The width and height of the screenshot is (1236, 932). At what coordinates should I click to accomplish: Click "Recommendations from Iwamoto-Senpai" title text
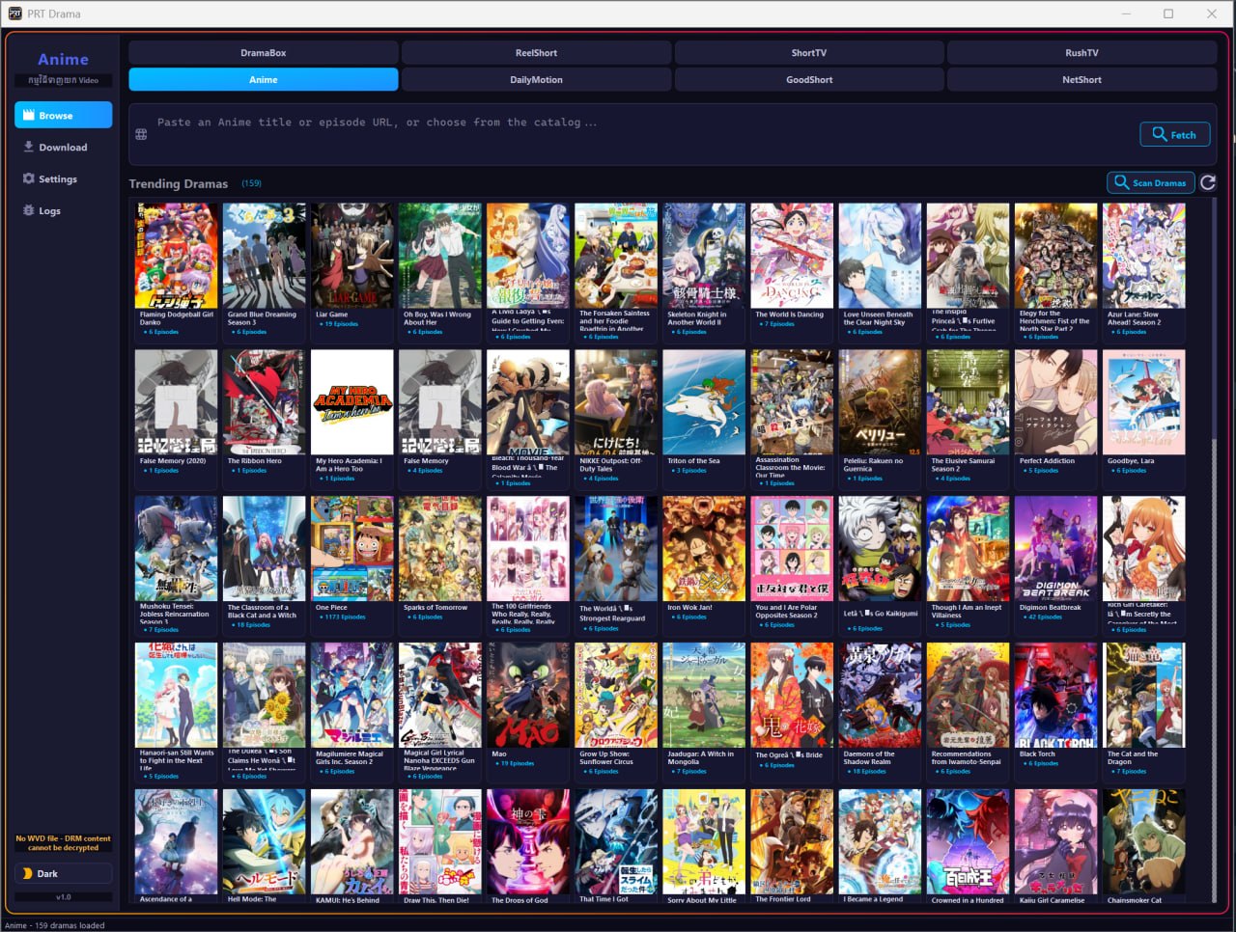pos(967,758)
